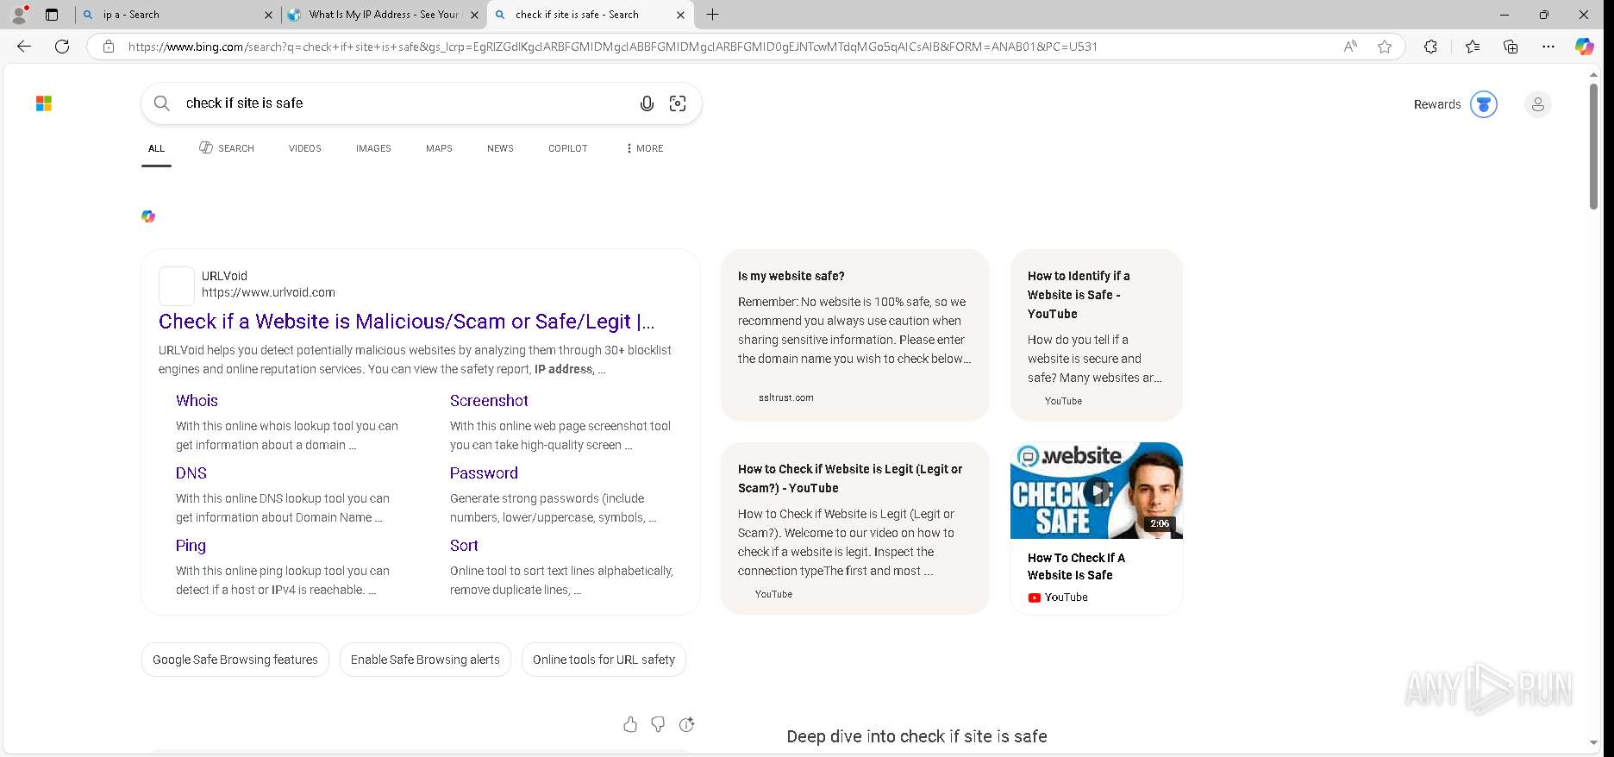This screenshot has width=1614, height=757.
Task: Open 'Is my website safe?' card
Action: [x=855, y=335]
